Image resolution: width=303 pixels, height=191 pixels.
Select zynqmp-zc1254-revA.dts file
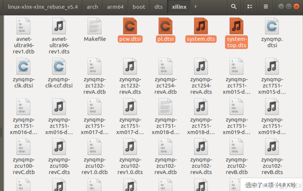click(x=201, y=76)
